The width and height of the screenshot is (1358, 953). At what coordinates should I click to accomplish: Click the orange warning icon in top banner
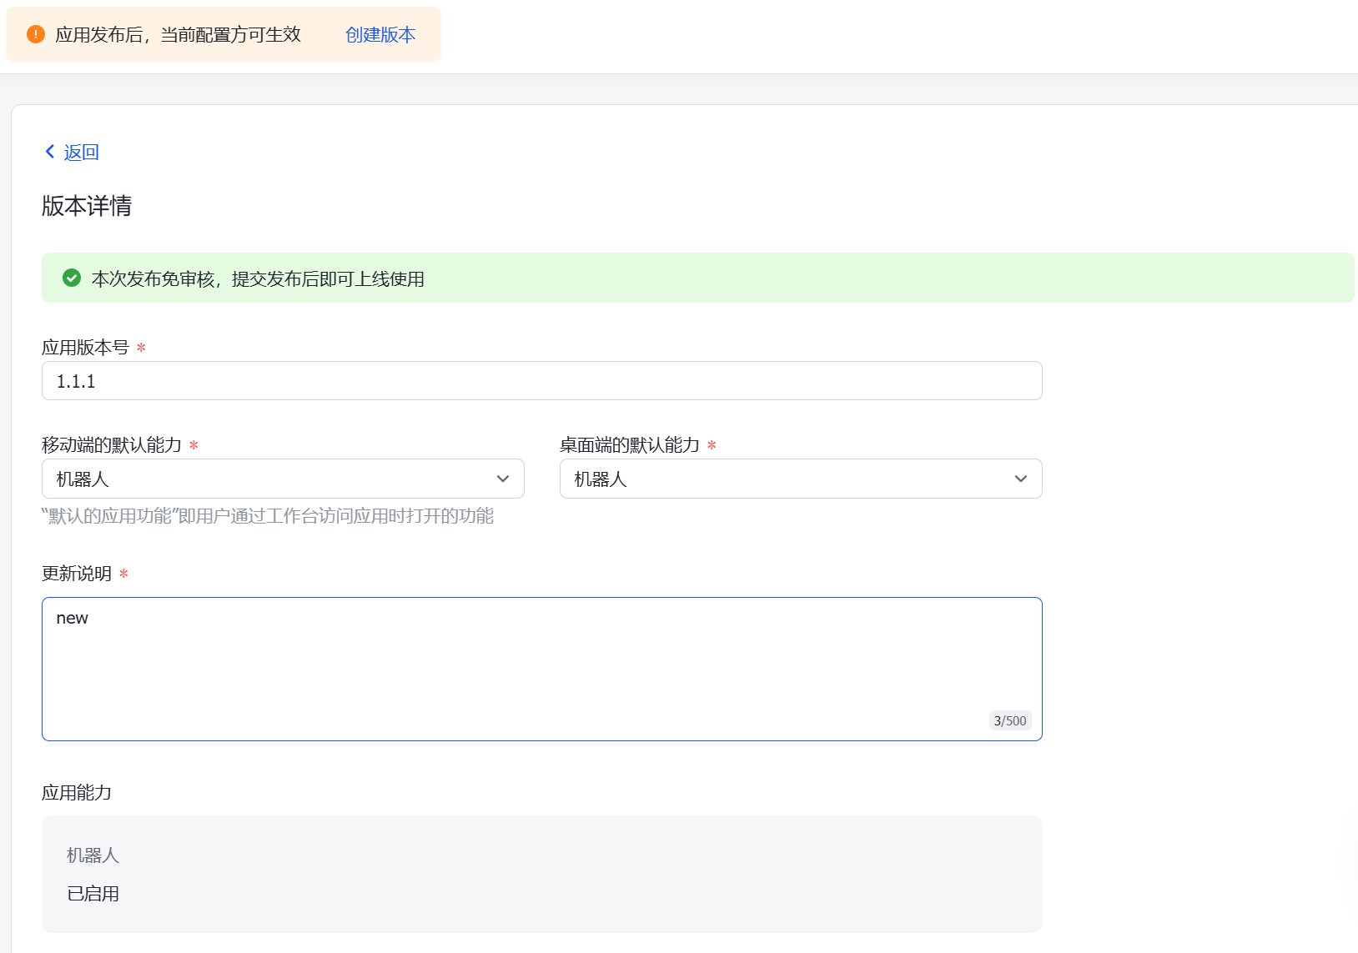pos(36,34)
